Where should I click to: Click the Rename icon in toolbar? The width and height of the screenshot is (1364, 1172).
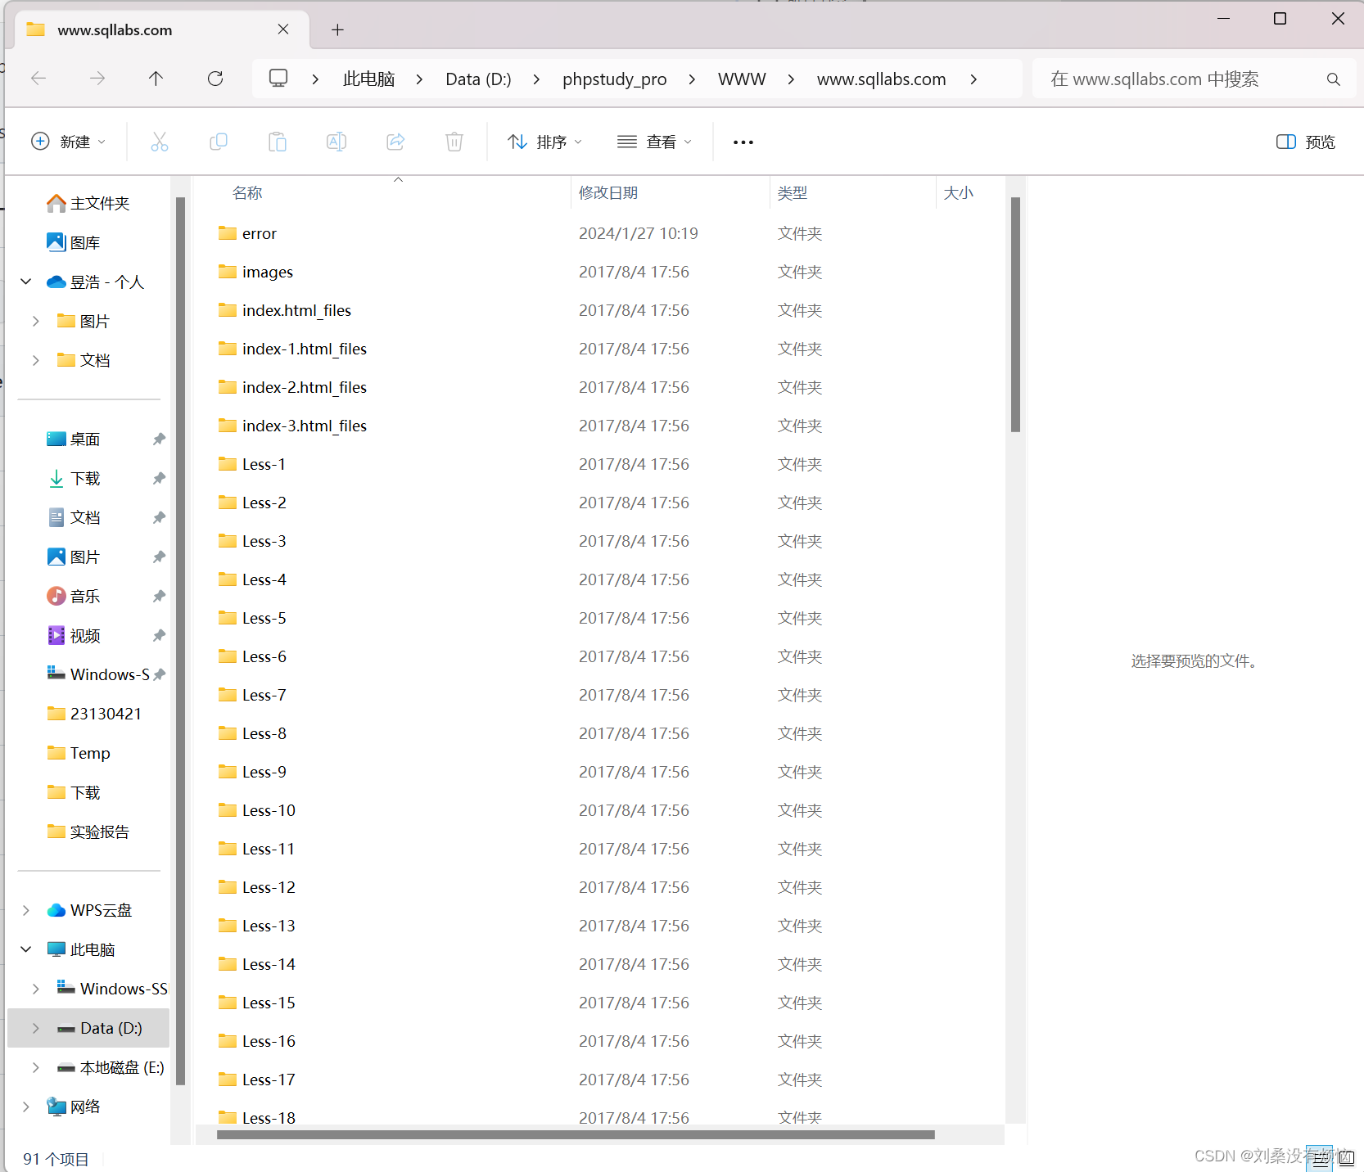[336, 142]
